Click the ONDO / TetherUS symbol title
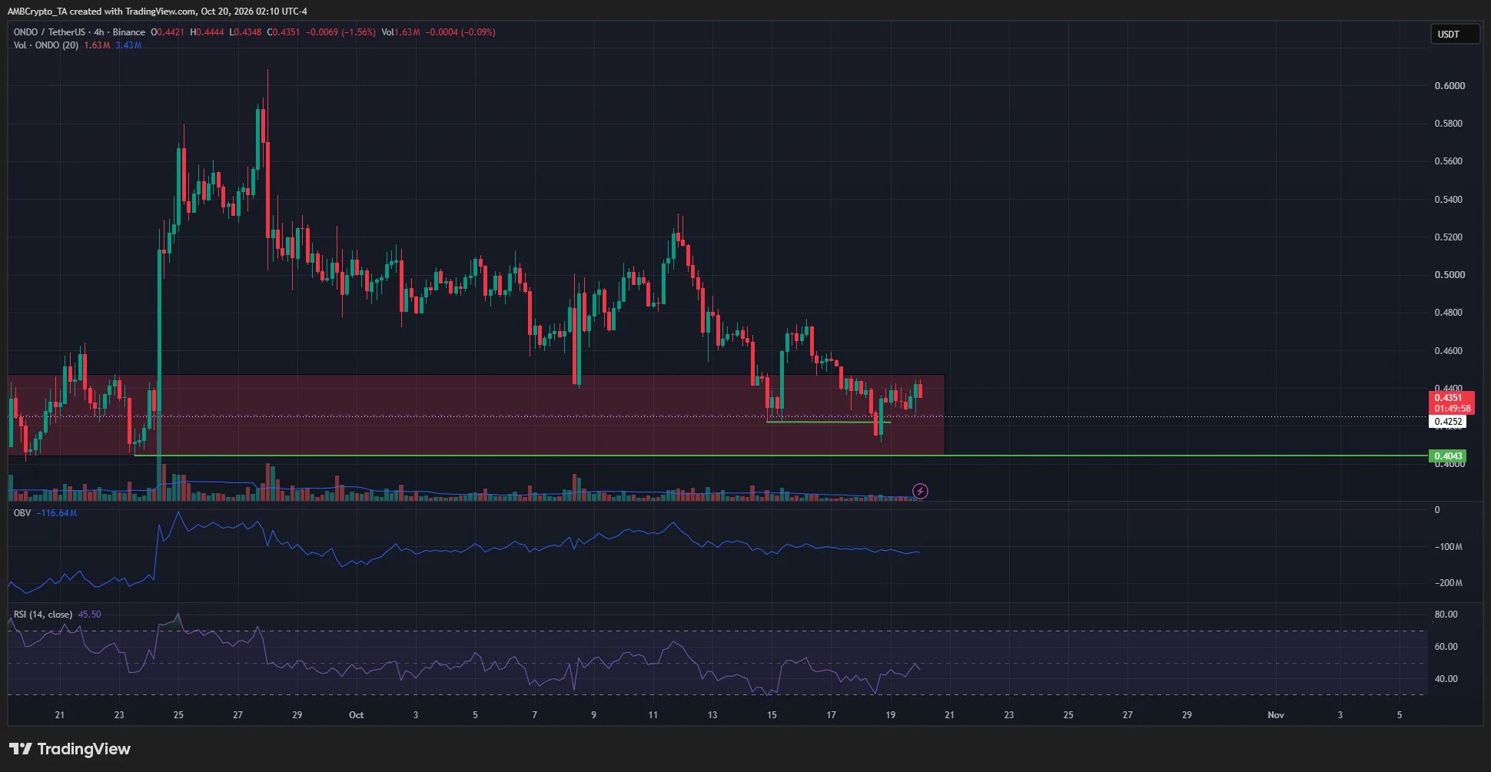This screenshot has width=1491, height=772. (49, 32)
